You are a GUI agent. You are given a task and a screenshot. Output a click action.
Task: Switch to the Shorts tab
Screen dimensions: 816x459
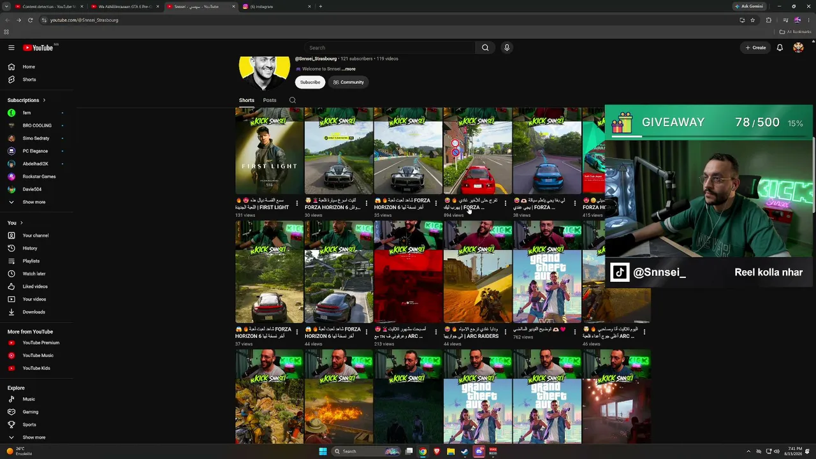pyautogui.click(x=247, y=100)
